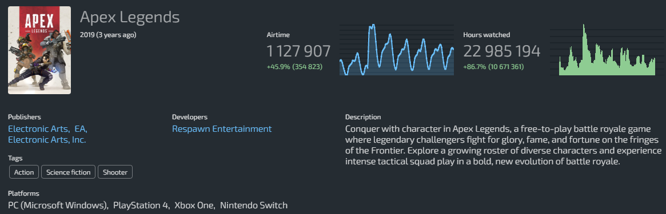Select the Science fiction tag
Viewport: 666px width, 214px height.
point(68,172)
